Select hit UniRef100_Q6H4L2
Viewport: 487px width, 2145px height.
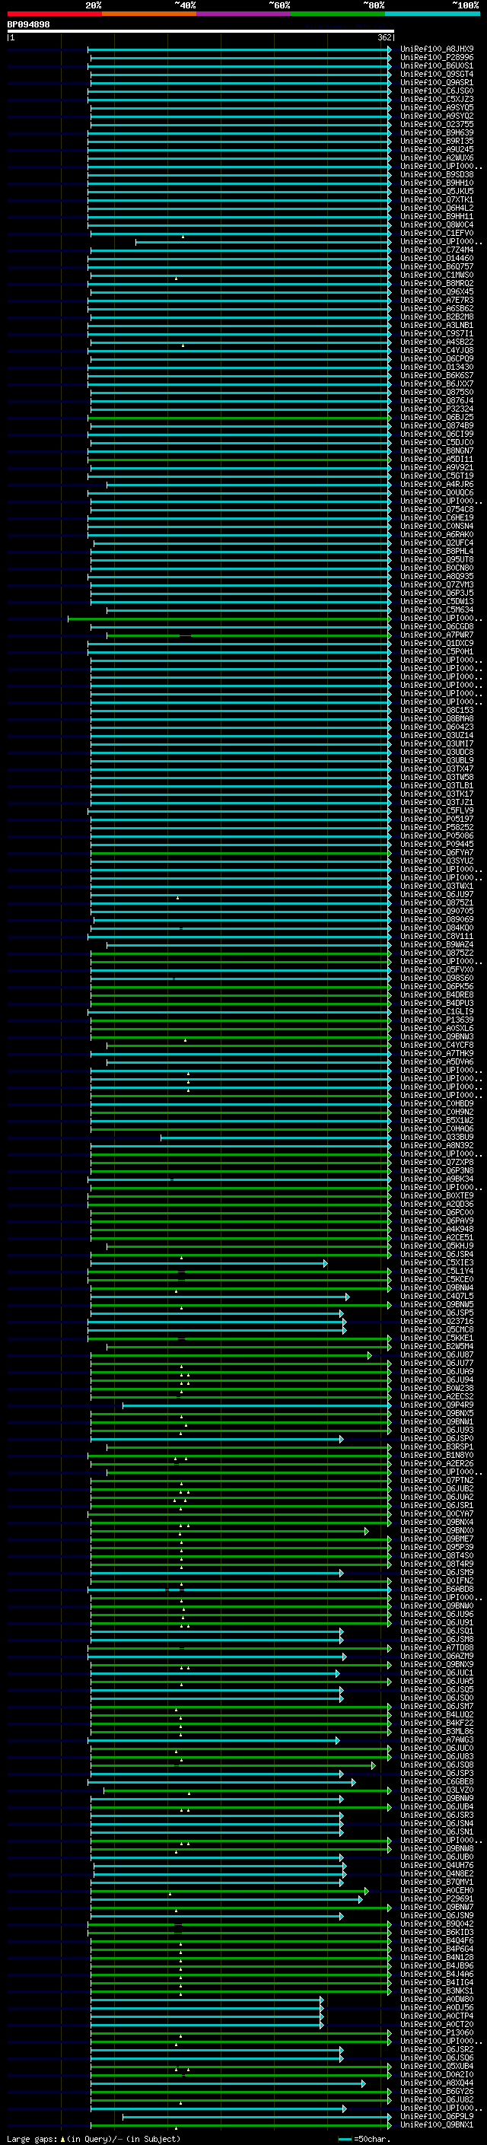(x=437, y=208)
